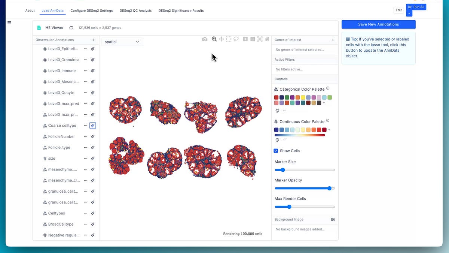Select the FollicleNumber annotation

click(61, 136)
